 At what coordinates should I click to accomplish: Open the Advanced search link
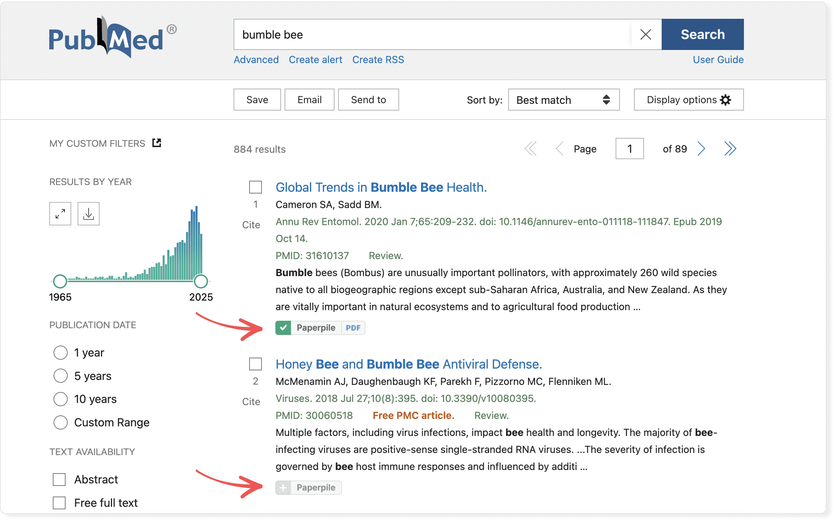[x=256, y=60]
